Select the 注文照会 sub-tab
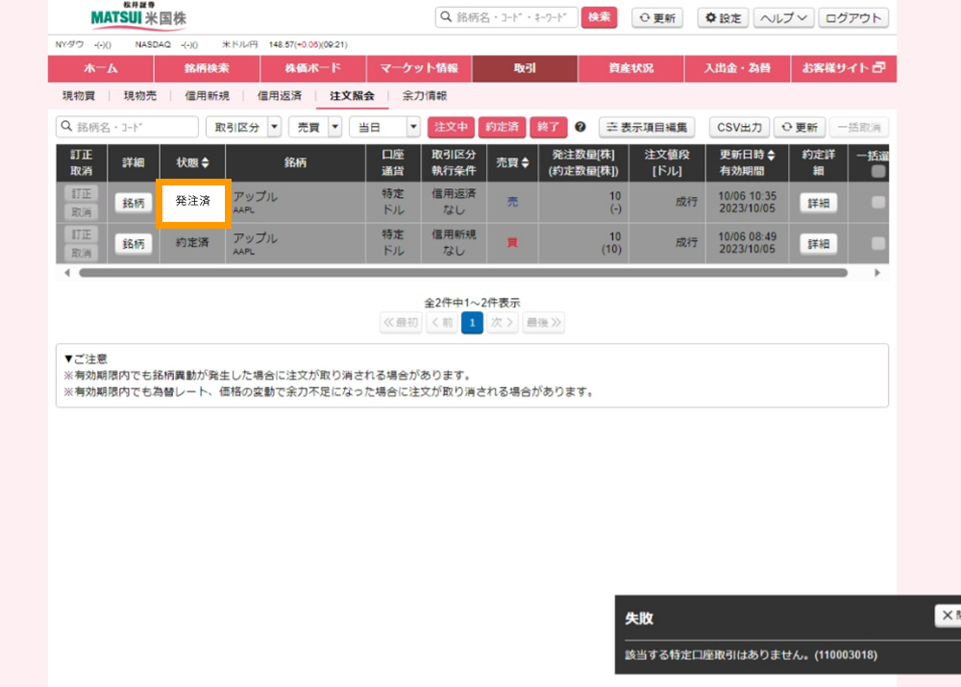The image size is (961, 687). pyautogui.click(x=352, y=96)
